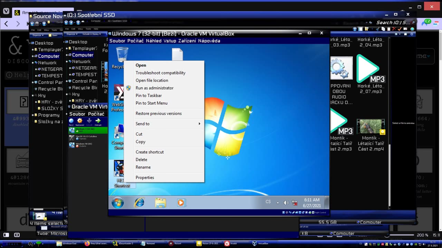
Task: Choose Cut in the context menu
Action: tap(139, 134)
